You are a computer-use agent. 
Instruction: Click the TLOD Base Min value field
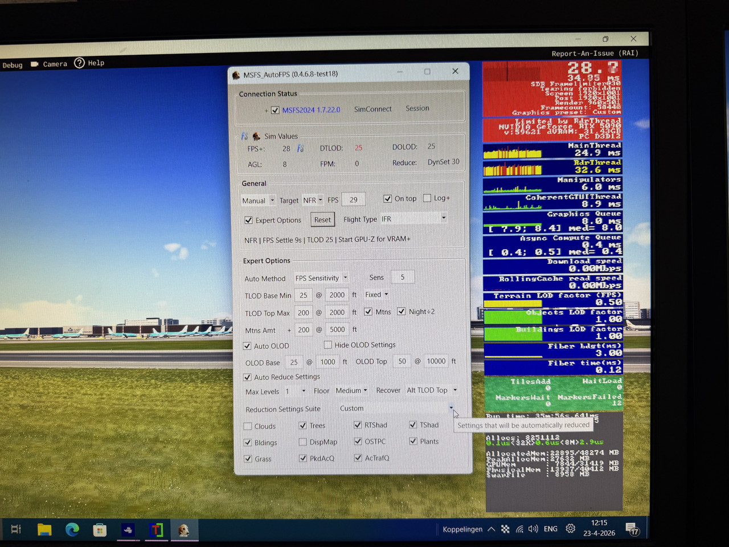304,295
